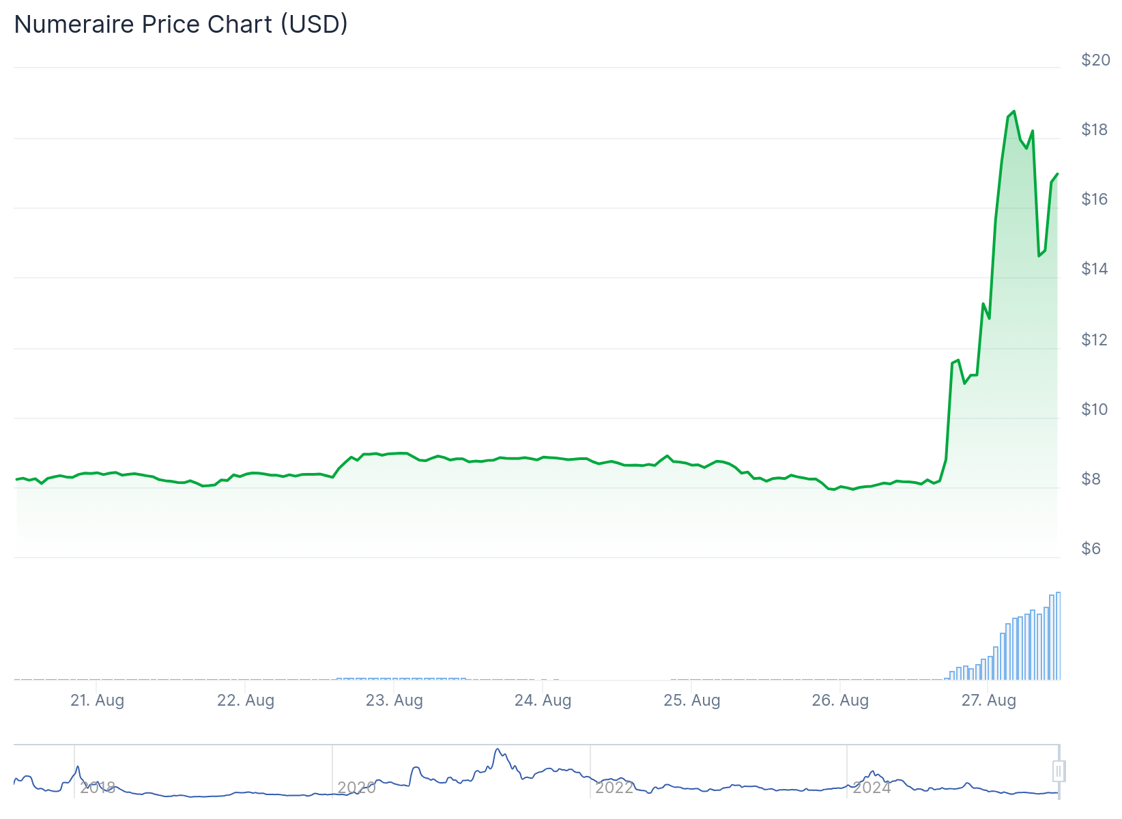Click the 2021 peak in navigator chart
Image resolution: width=1122 pixels, height=819 pixels.
pos(498,749)
